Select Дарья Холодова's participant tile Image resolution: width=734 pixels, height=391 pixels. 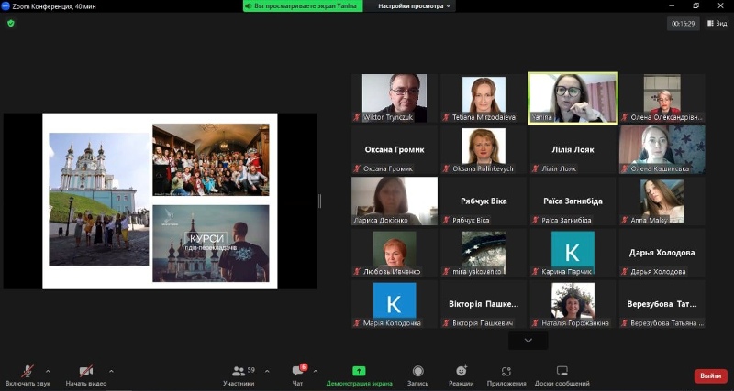click(x=662, y=252)
